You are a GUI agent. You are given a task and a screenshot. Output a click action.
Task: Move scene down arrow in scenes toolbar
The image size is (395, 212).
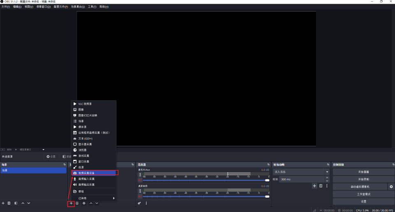29,203
